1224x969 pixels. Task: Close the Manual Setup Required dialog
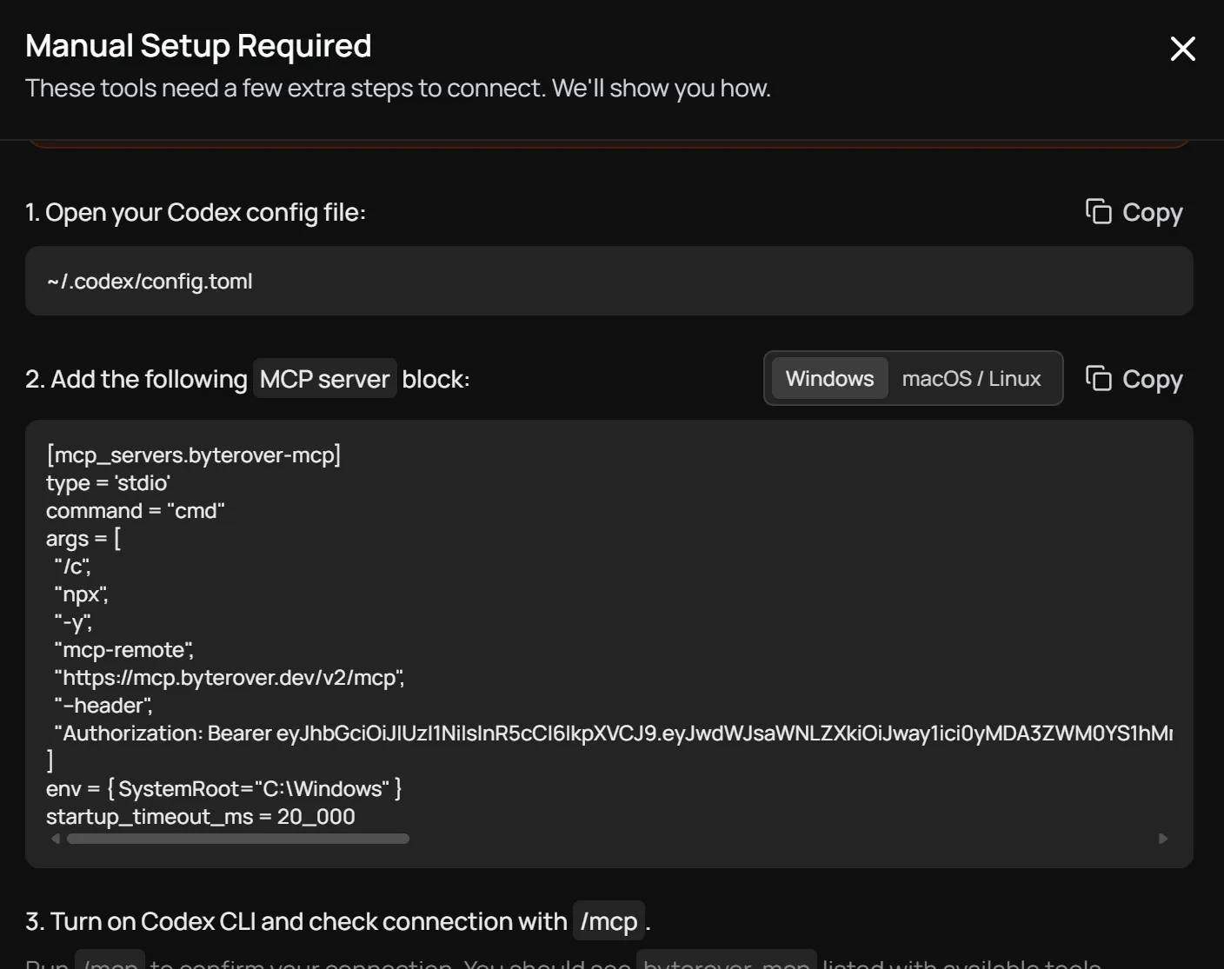[1182, 49]
